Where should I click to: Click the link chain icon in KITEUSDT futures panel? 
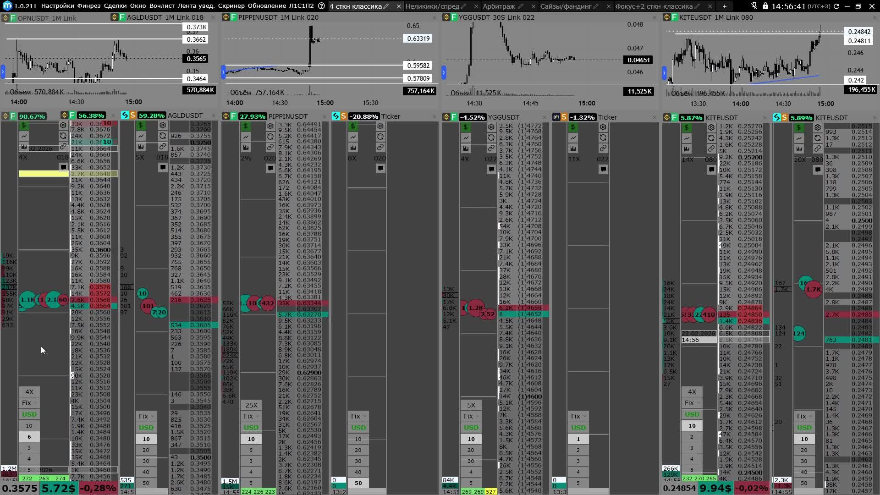click(x=711, y=148)
